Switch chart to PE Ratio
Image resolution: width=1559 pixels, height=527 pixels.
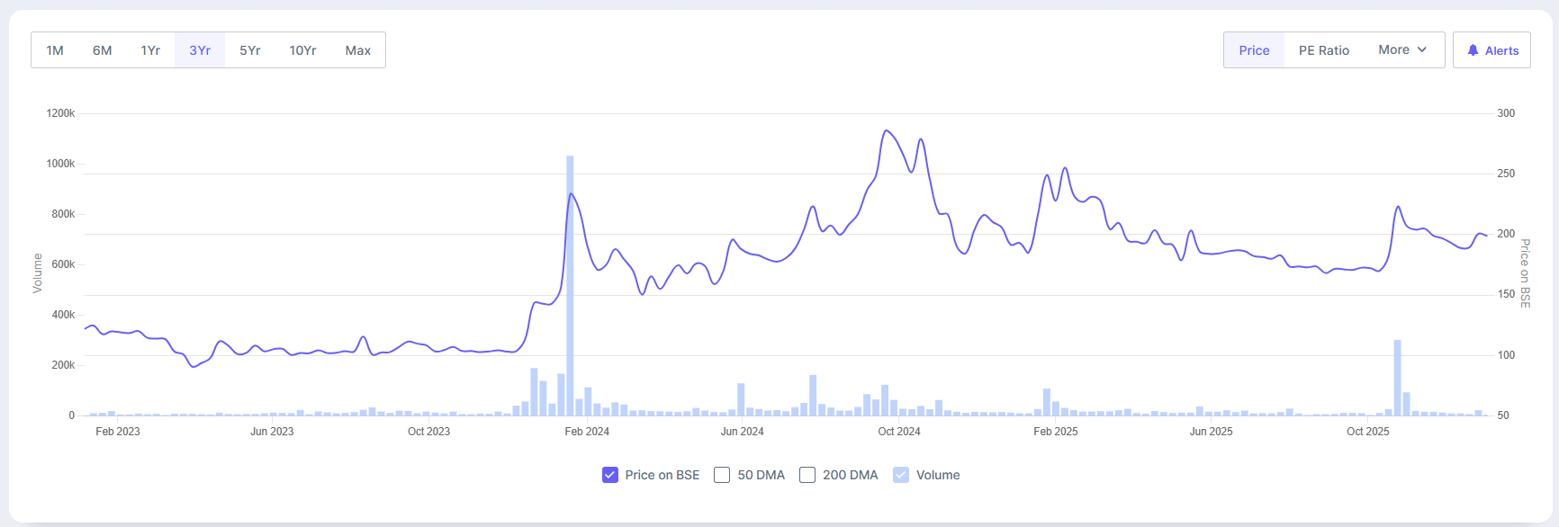(x=1324, y=50)
